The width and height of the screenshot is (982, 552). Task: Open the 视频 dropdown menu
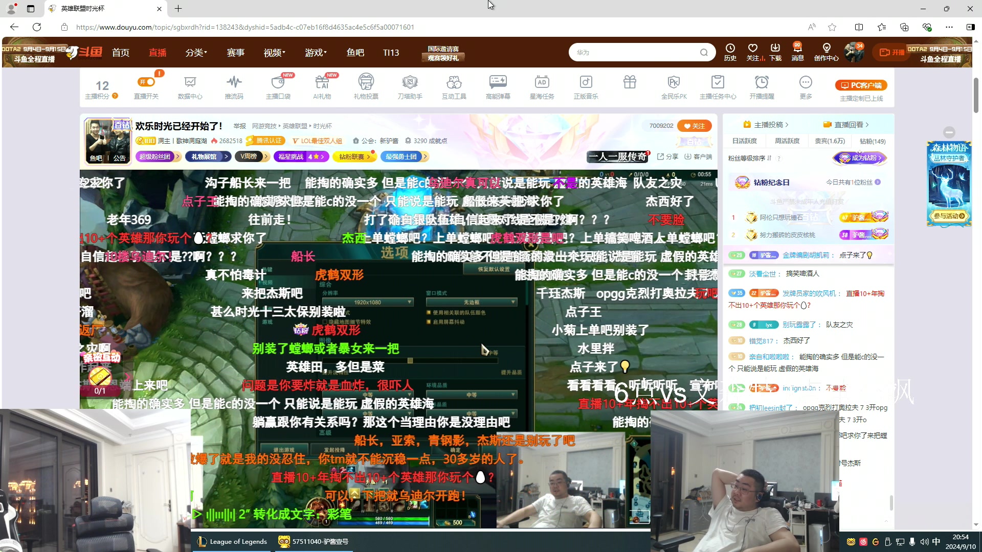274,53
